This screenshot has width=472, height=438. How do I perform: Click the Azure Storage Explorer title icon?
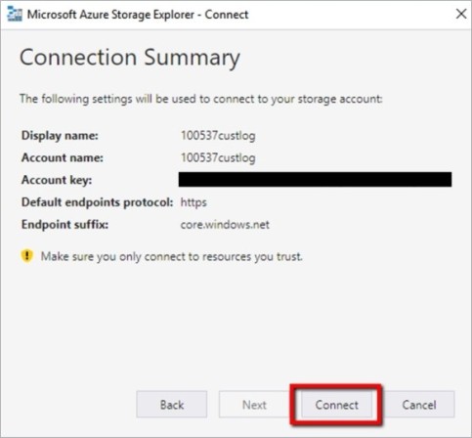point(15,15)
